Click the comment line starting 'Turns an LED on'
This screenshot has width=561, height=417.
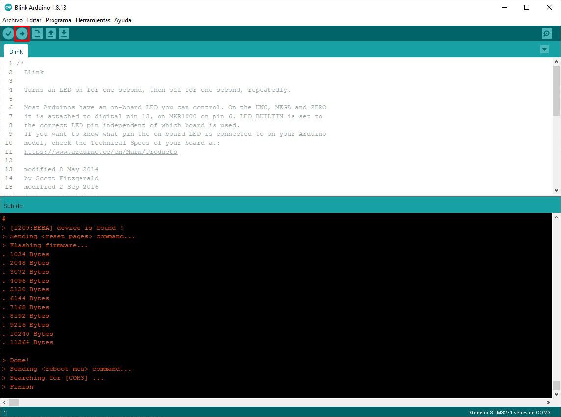coord(157,90)
